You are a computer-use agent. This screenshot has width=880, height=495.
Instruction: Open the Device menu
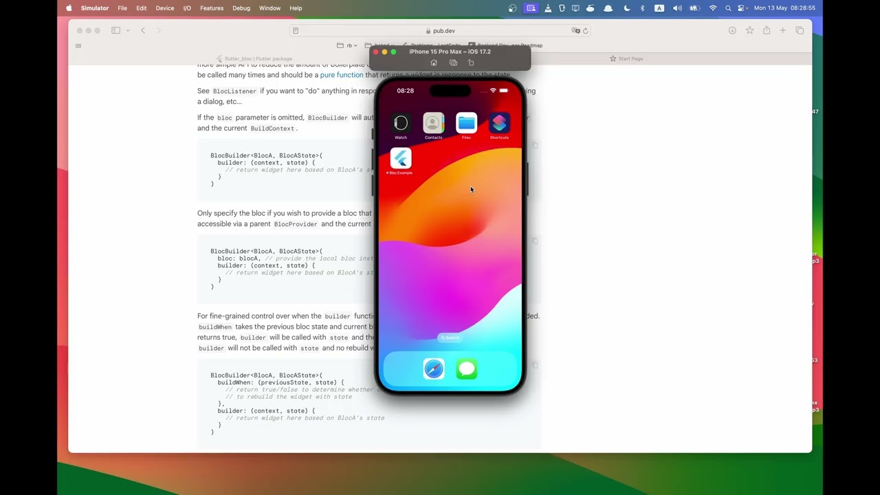pos(165,8)
